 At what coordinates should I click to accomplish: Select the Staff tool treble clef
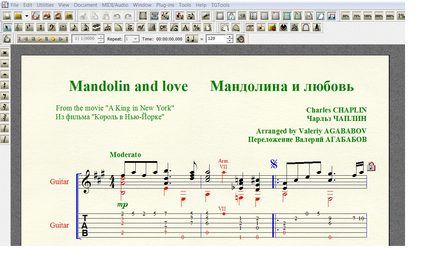coord(19,27)
